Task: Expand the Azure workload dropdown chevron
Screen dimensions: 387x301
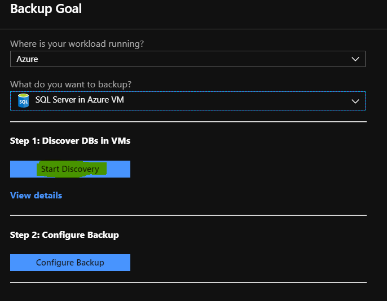Action: (355, 59)
